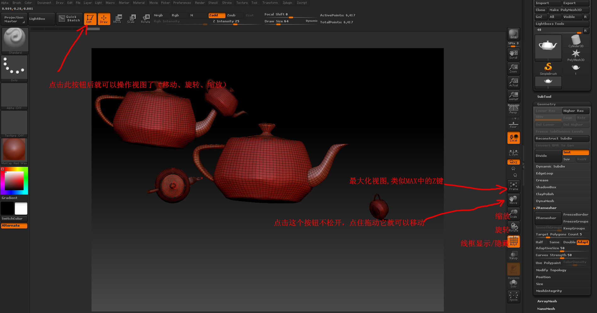Click the Alpha Off selector

tap(14, 96)
